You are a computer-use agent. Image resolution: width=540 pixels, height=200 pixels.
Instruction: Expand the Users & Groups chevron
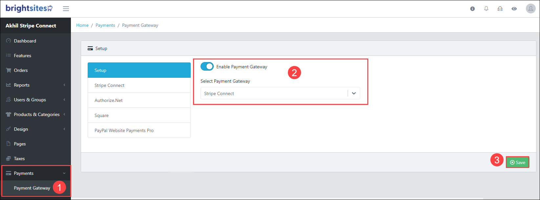64,100
